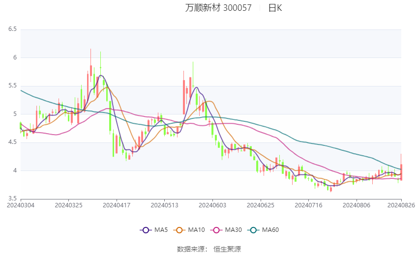The image size is (418, 254).
Task: Click y-axis value 4
Action: coord(15,170)
